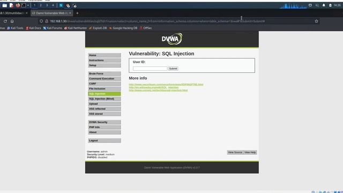The height and width of the screenshot is (193, 343).
Task: Open the notifications bell icon
Action: pyautogui.click(x=324, y=5)
